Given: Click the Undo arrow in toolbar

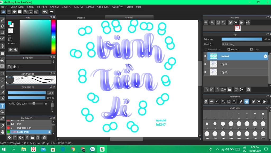Looking at the screenshot, I should (45, 12).
